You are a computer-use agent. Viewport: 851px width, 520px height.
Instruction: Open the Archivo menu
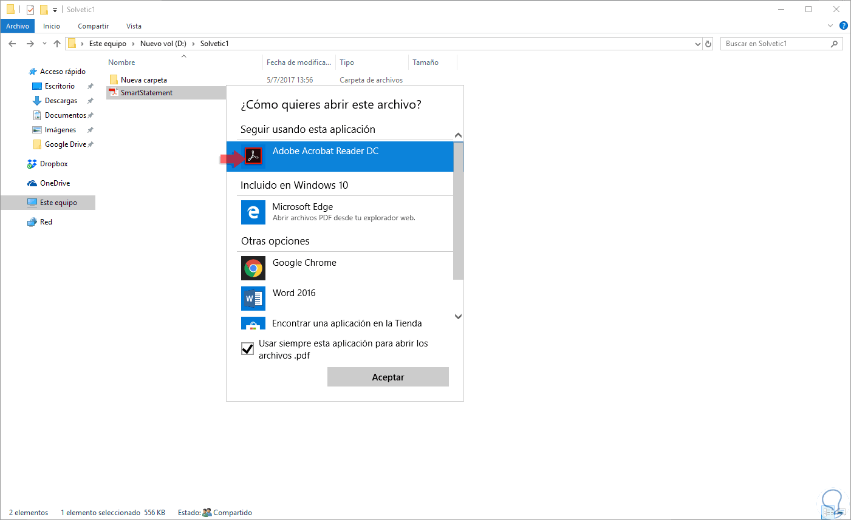pos(18,26)
